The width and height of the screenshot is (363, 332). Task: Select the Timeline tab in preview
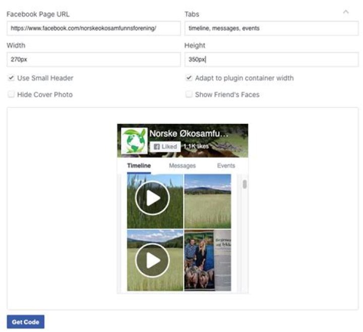139,166
